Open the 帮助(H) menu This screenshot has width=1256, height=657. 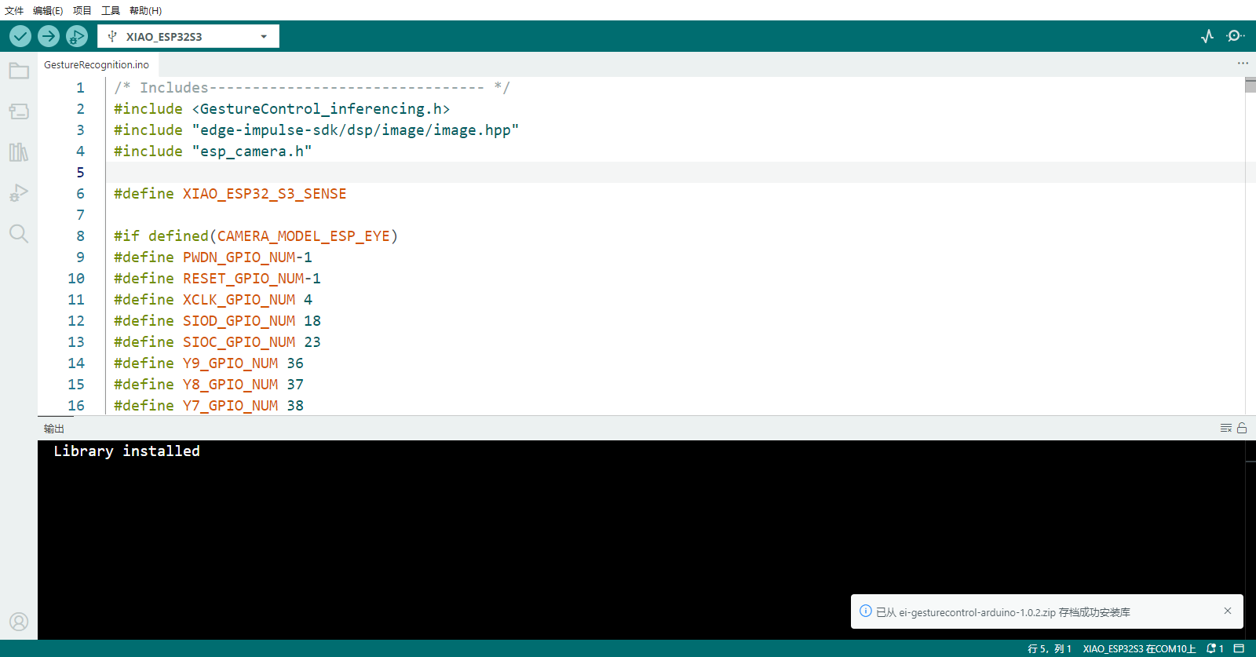tap(145, 10)
